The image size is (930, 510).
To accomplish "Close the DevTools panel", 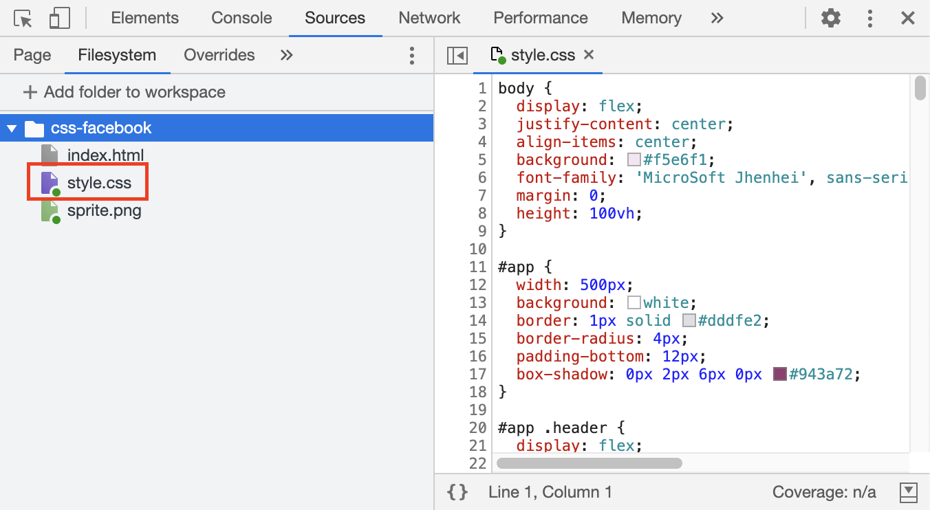I will 908,18.
